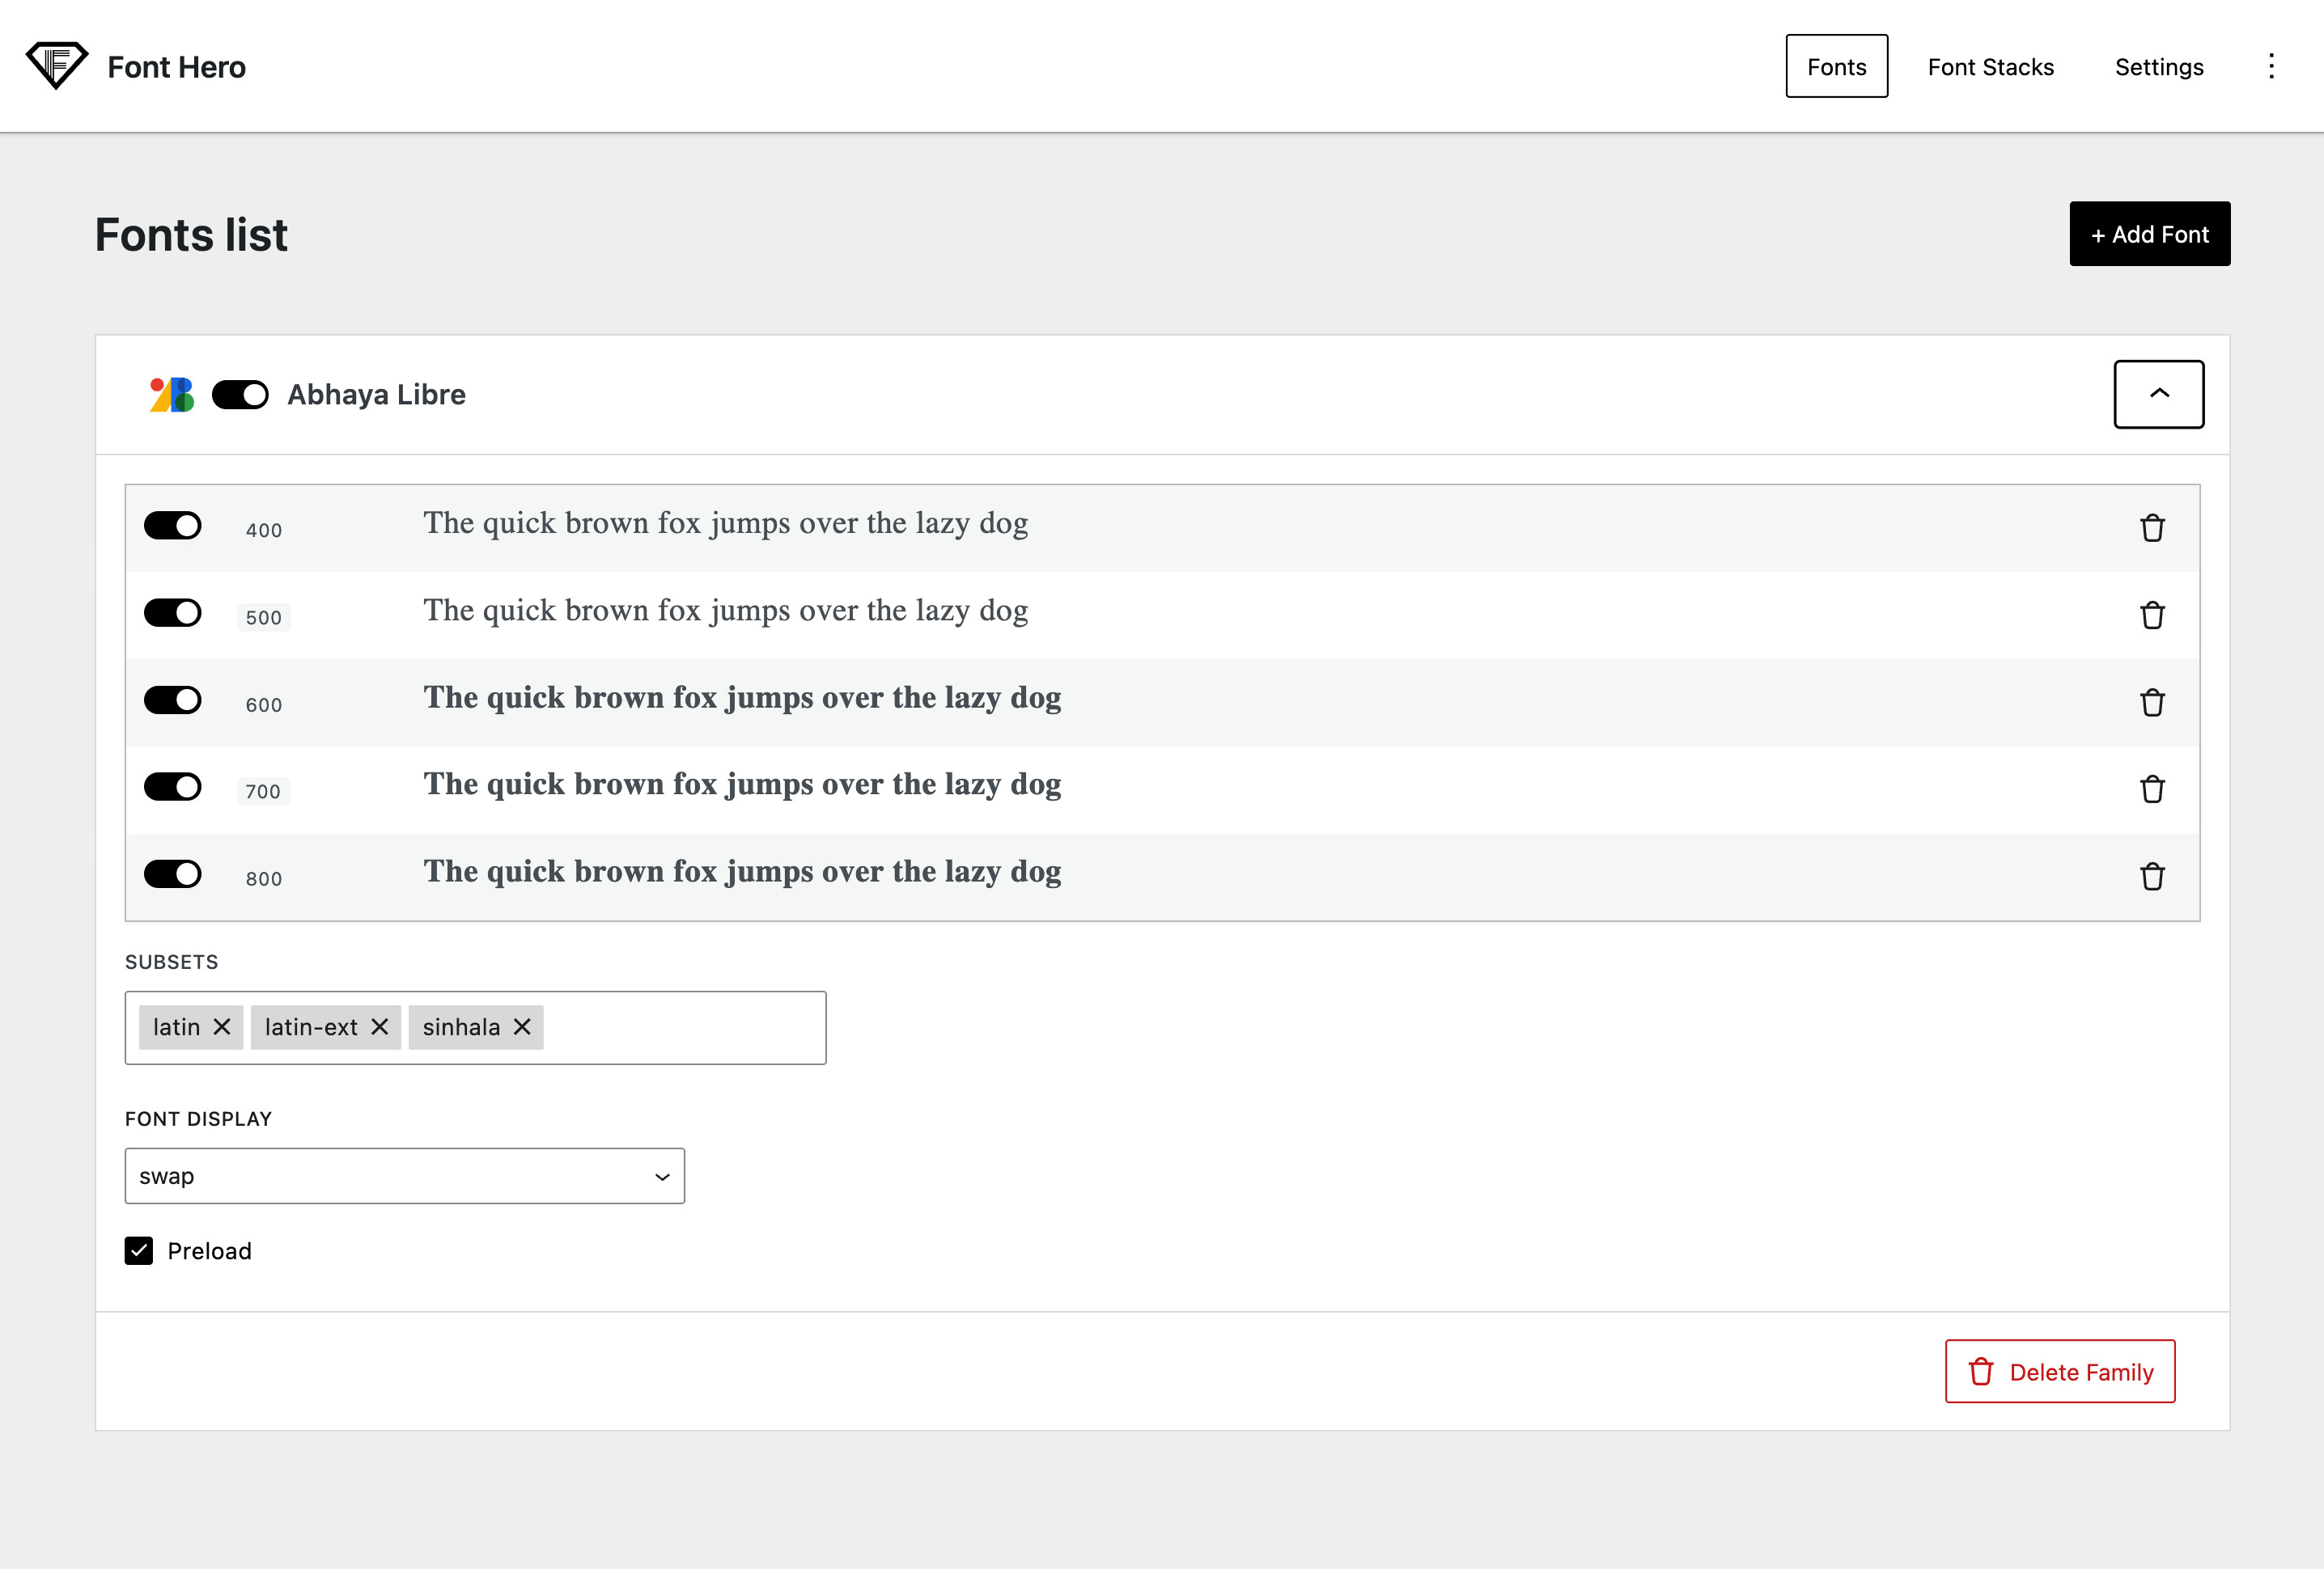This screenshot has width=2324, height=1569.
Task: Click the 800 weight preview sentence
Action: [743, 872]
